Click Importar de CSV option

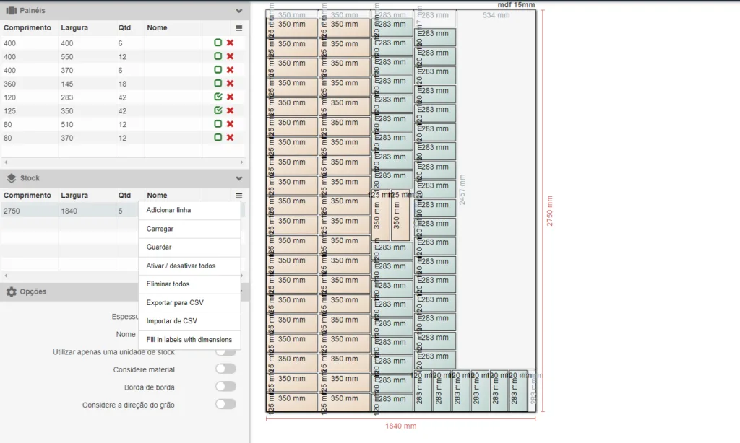pos(171,321)
